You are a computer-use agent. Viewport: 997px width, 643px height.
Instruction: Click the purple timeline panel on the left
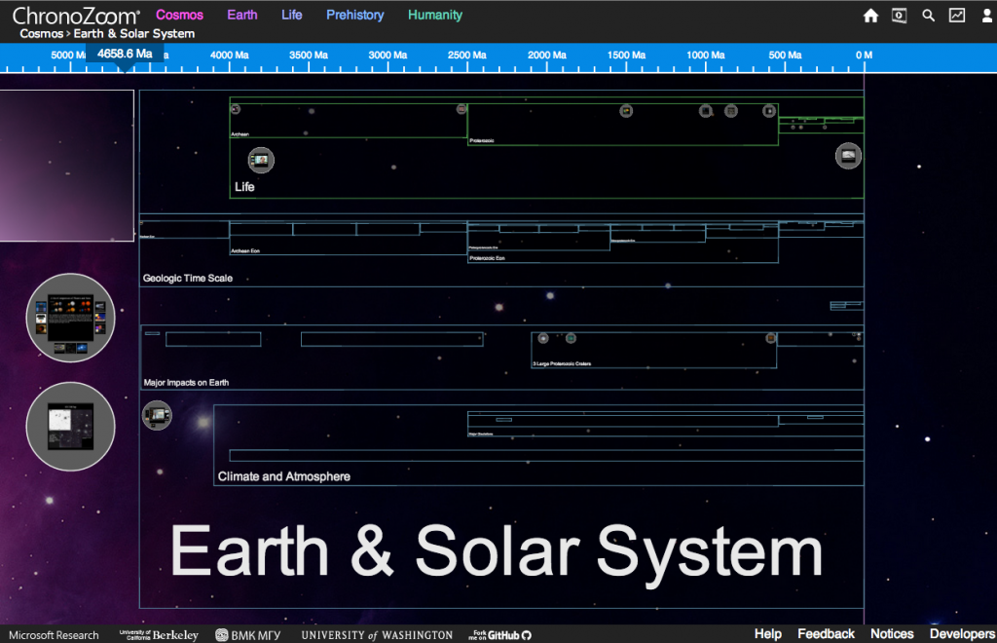[x=67, y=166]
